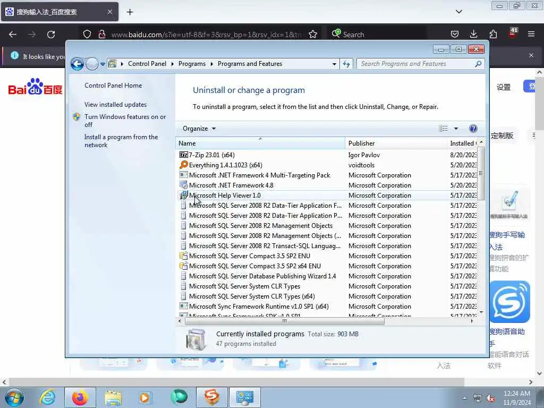Click the Firefox shield tracking protection icon

coord(87,34)
